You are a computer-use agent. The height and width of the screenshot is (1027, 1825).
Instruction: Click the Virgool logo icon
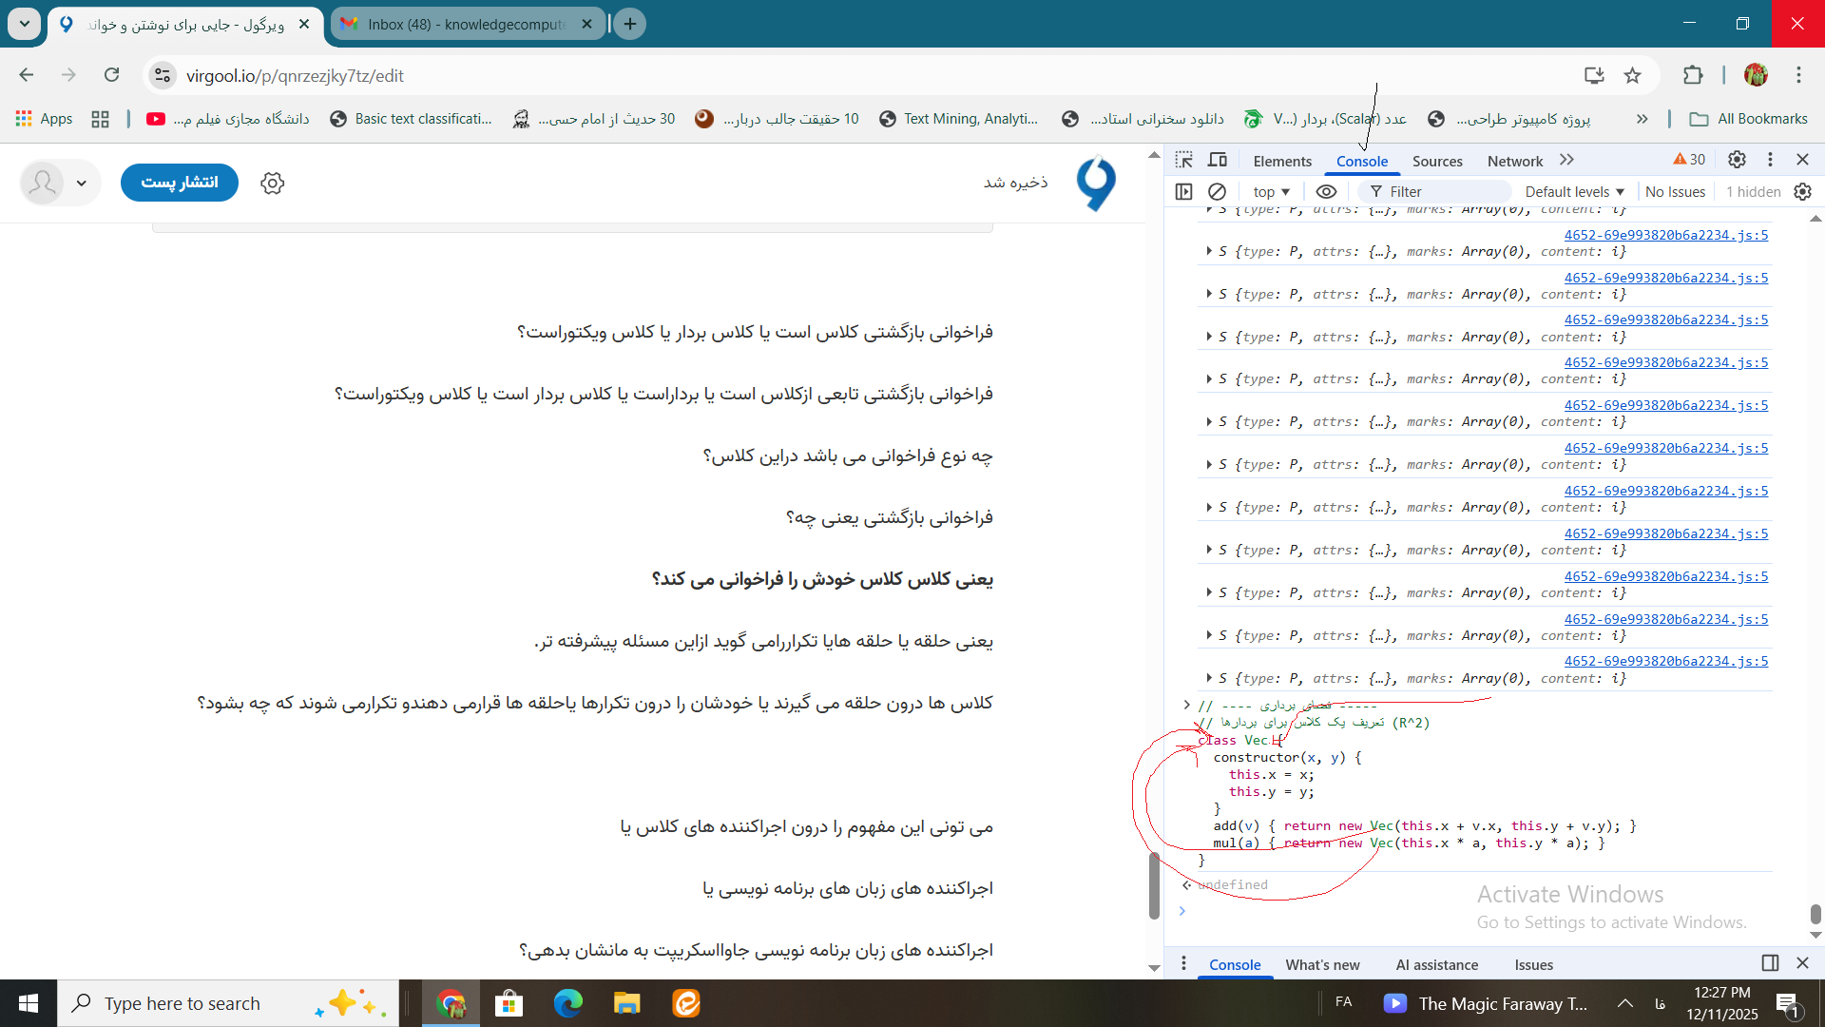pyautogui.click(x=1096, y=183)
